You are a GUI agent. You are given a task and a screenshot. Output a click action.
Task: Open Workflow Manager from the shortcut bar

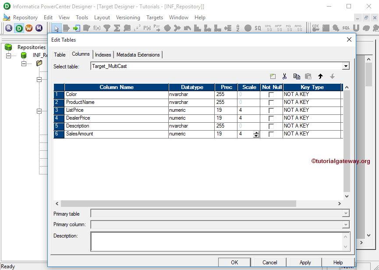29,28
